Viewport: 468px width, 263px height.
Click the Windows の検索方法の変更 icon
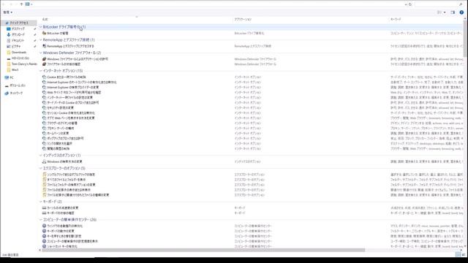44,161
